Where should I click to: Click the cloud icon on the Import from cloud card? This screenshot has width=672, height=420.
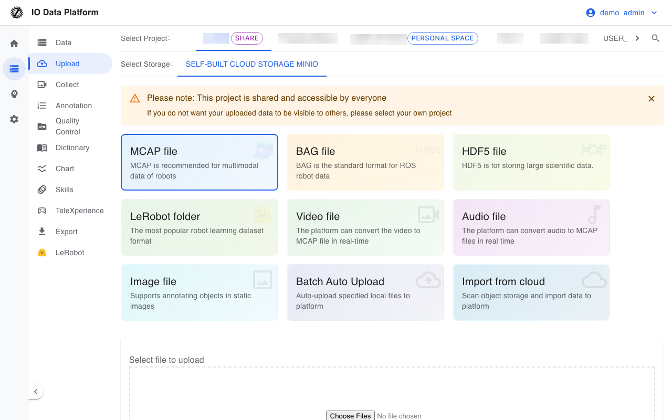point(594,280)
